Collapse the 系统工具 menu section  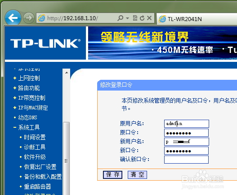[x=27, y=127]
